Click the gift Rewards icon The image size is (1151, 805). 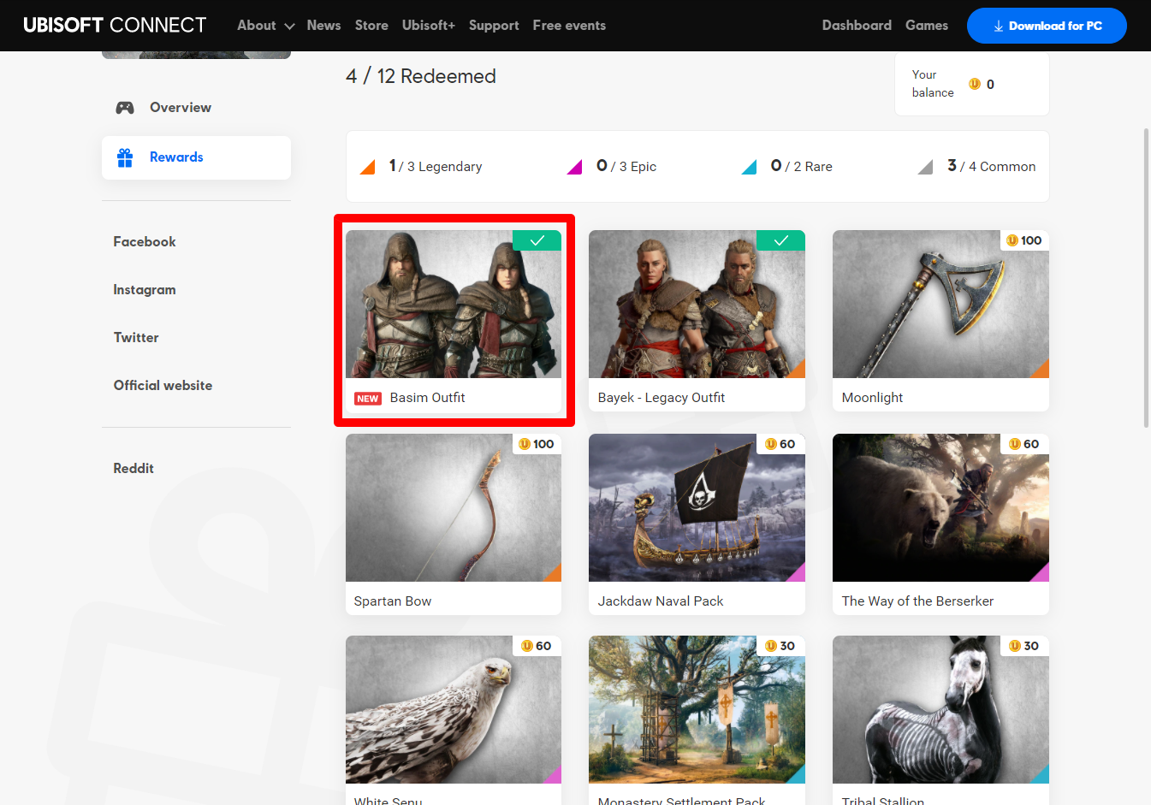tap(125, 157)
